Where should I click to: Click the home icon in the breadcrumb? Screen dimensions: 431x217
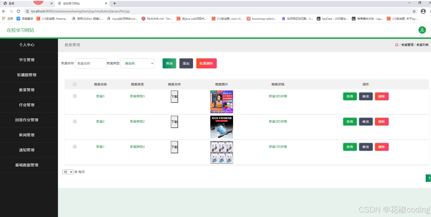397,44
